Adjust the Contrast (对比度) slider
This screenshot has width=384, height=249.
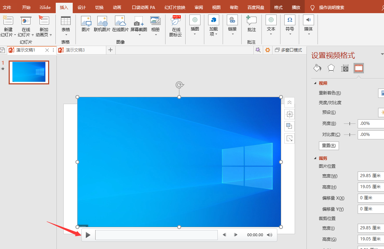click(350, 135)
